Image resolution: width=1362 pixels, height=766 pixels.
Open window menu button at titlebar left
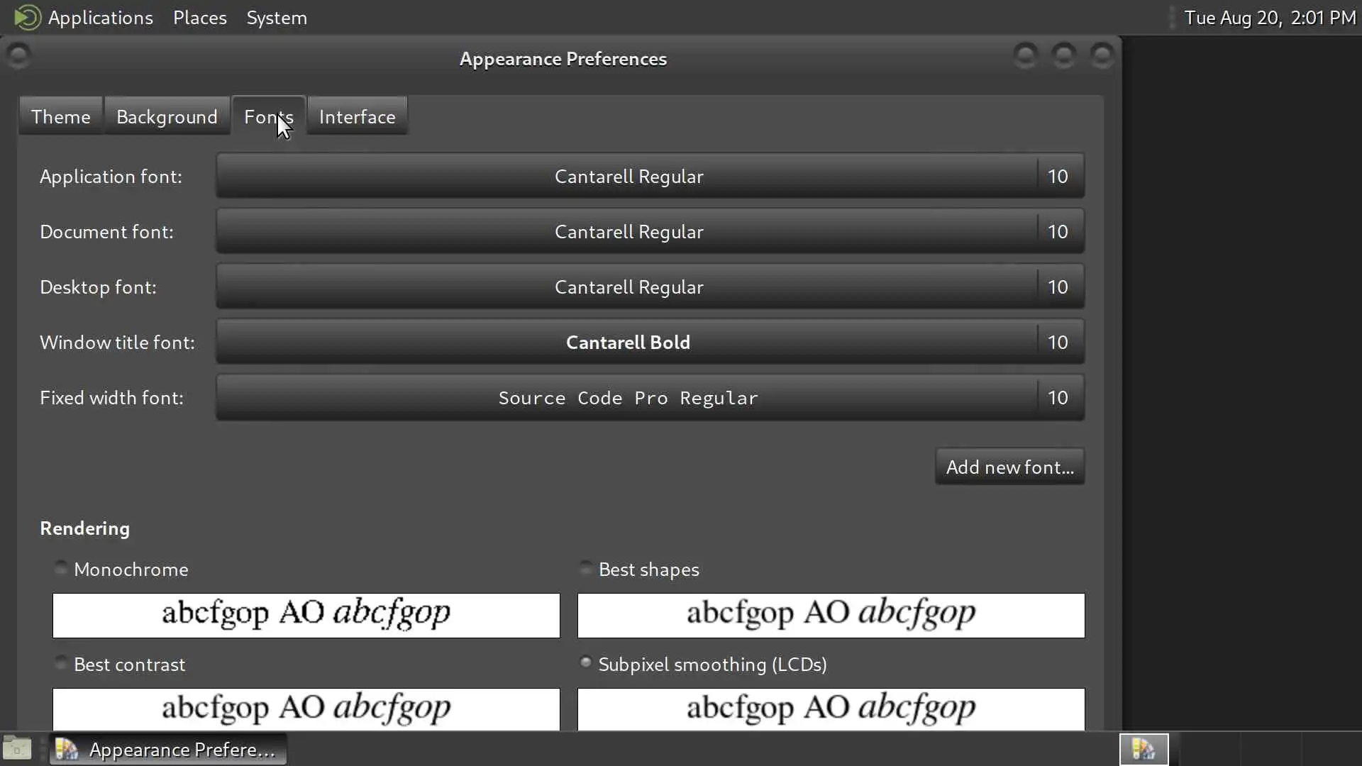tap(18, 55)
